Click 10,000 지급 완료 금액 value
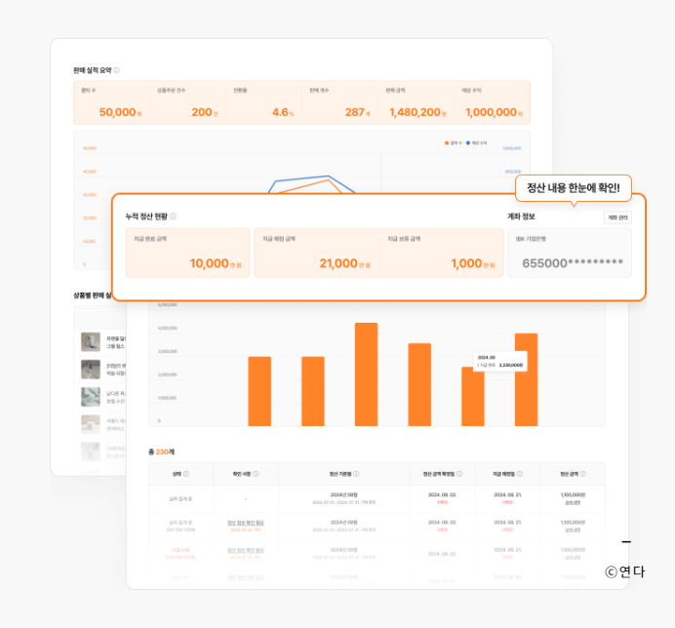 point(209,263)
